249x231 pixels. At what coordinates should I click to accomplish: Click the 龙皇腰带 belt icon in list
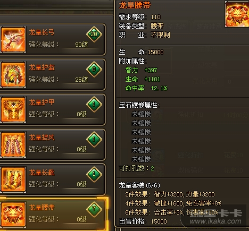point(13,215)
